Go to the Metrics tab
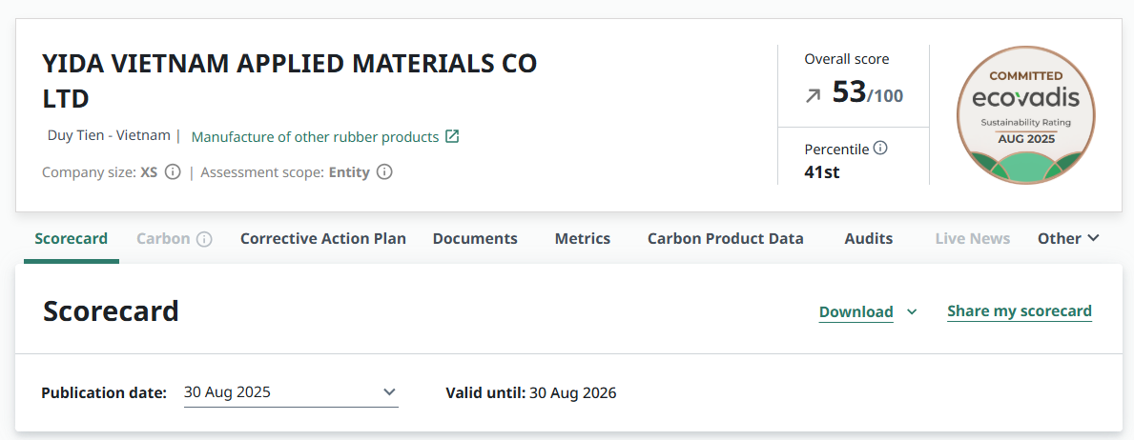 pyautogui.click(x=583, y=238)
